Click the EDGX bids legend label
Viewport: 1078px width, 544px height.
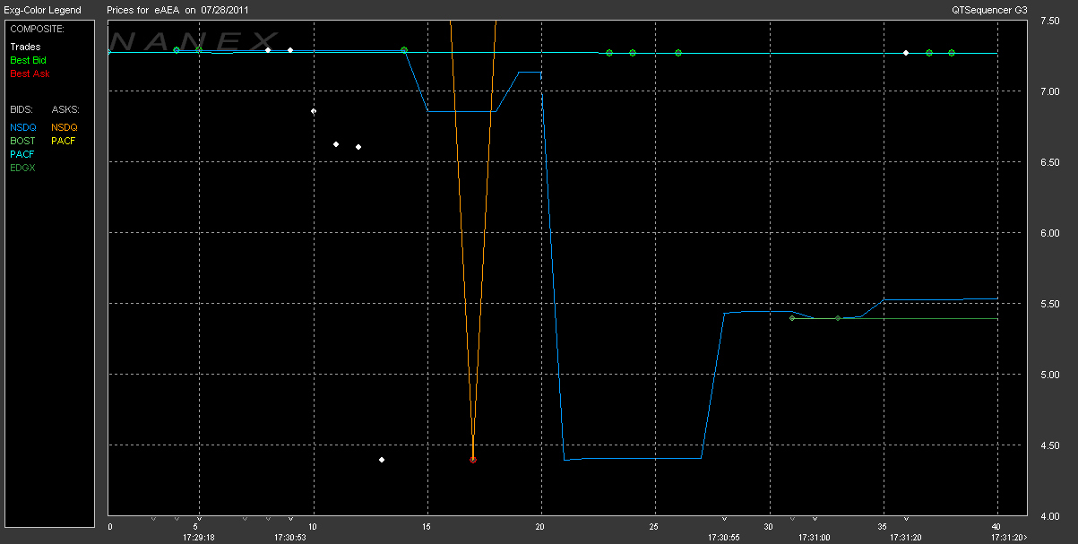23,168
